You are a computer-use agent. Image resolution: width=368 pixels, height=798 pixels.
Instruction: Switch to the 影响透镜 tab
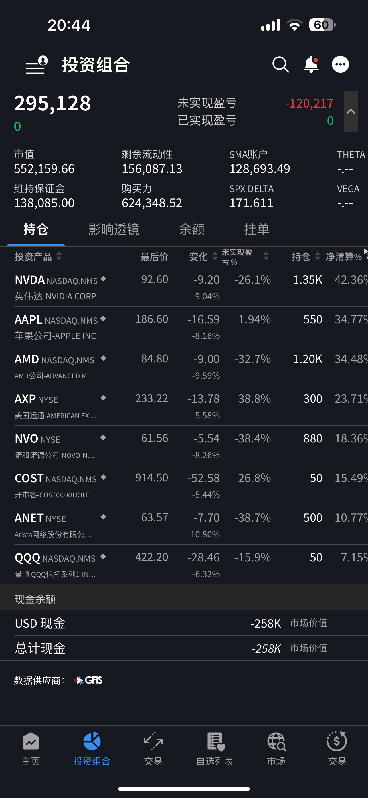point(114,229)
